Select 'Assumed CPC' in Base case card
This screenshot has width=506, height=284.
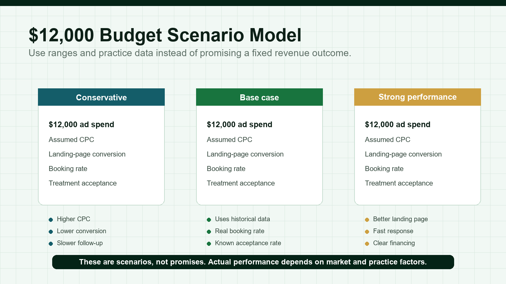pos(230,139)
